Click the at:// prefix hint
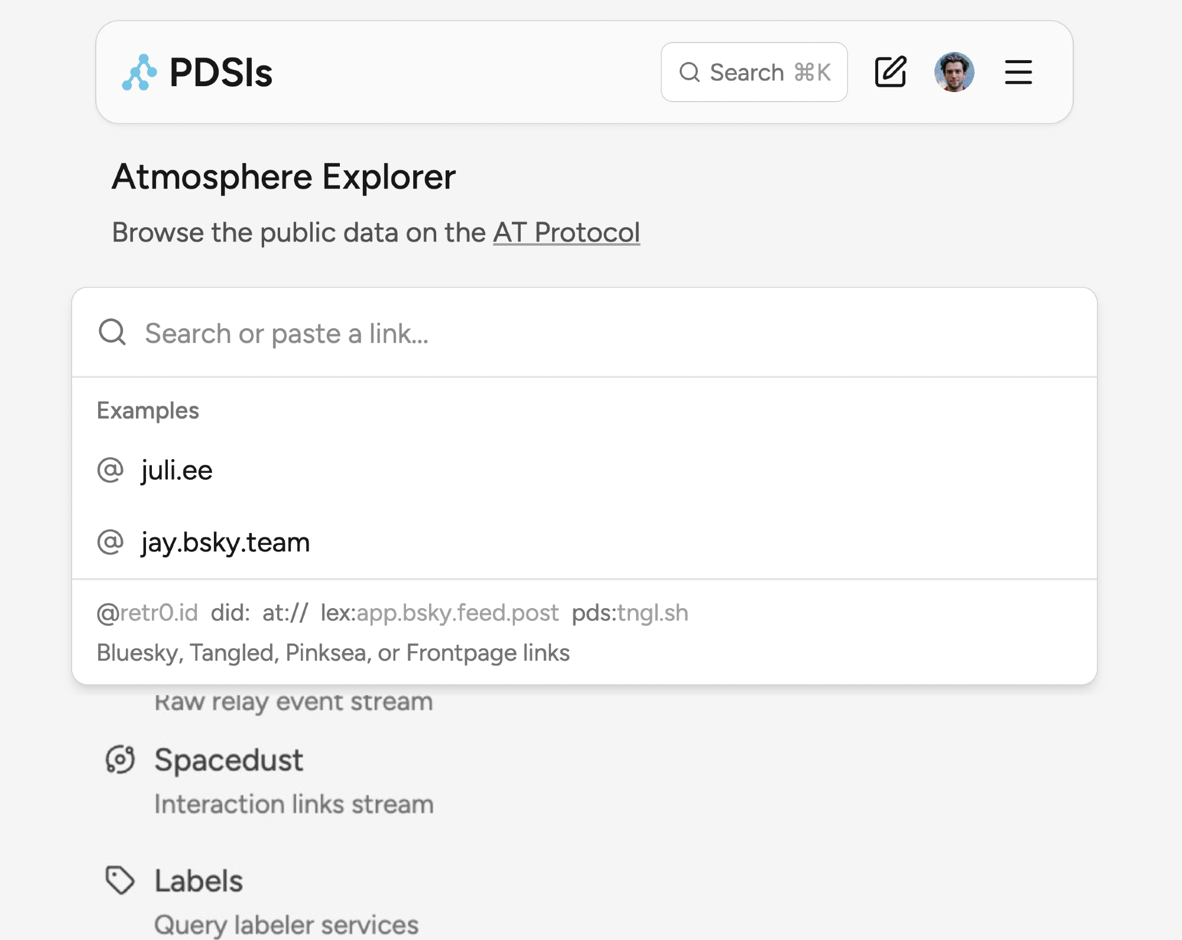 285,613
